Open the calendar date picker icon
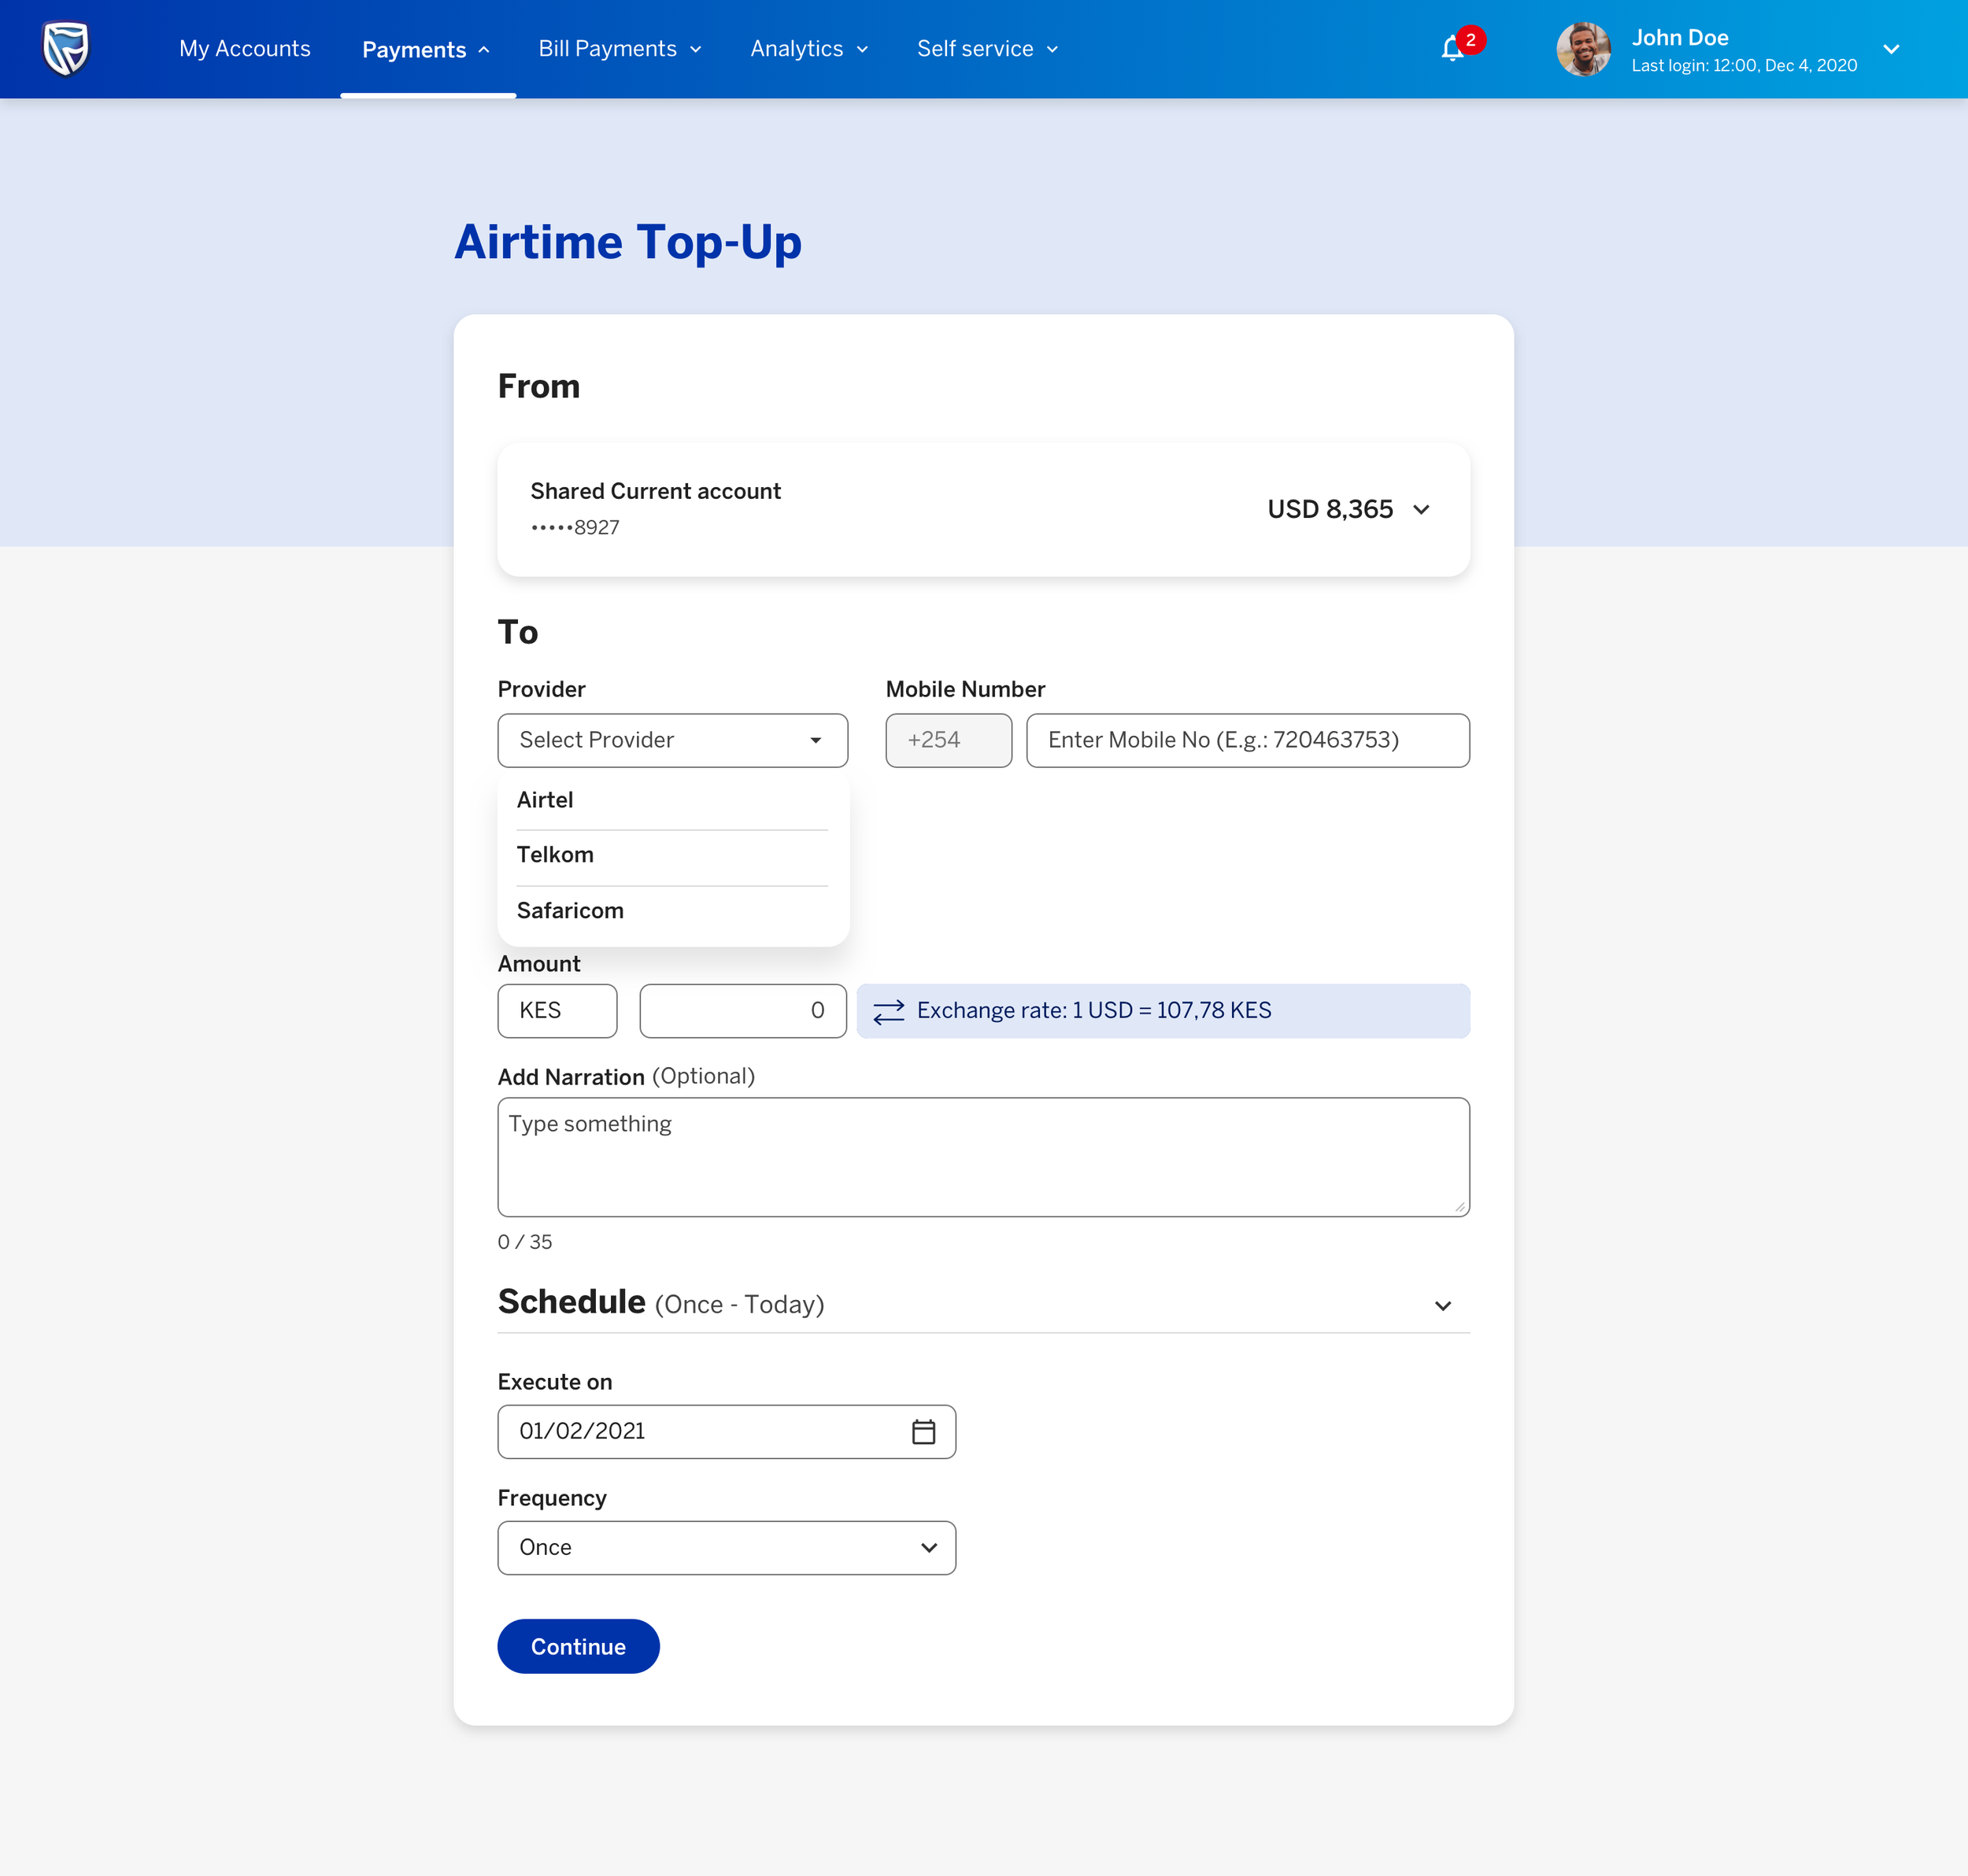This screenshot has width=1968, height=1876. [x=923, y=1432]
